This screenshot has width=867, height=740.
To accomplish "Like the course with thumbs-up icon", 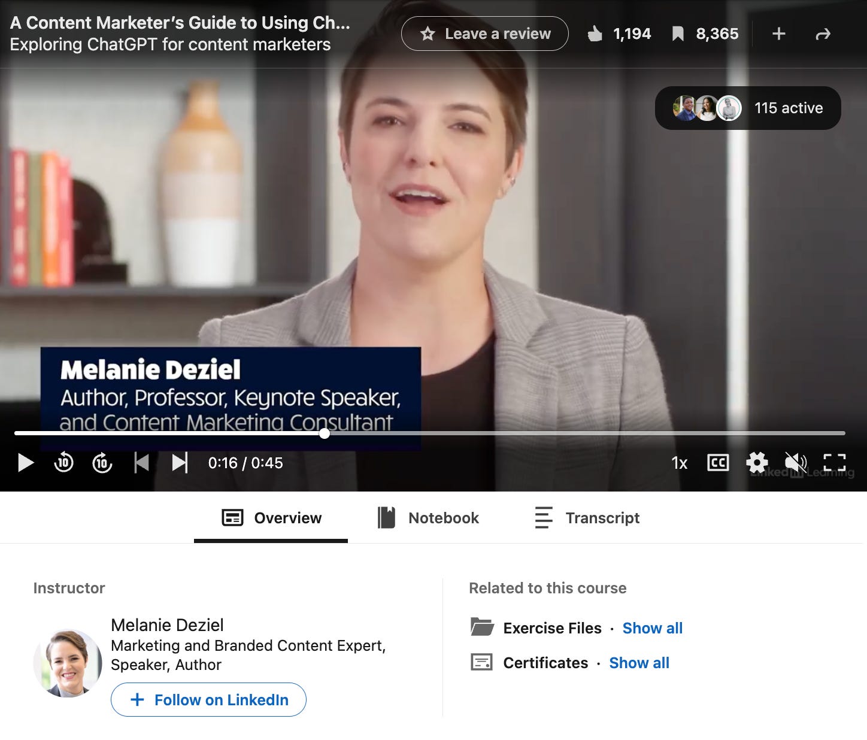I will tap(595, 34).
